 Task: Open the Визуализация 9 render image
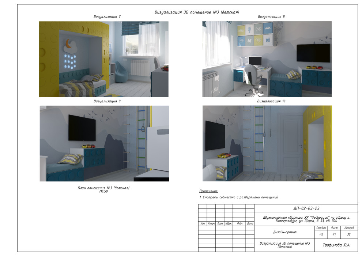104,143
